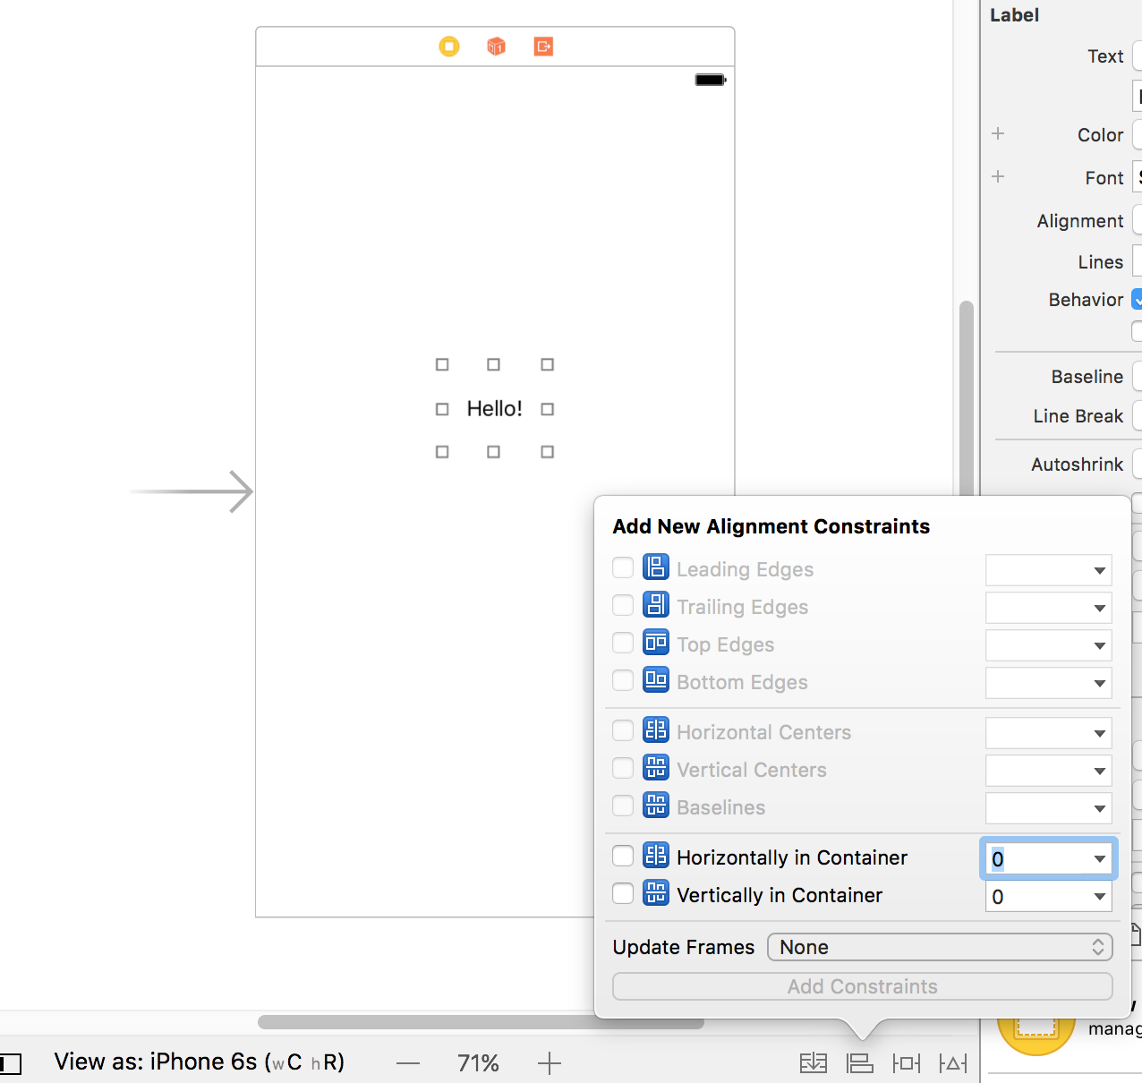Open the Align constraints button
The width and height of the screenshot is (1142, 1083).
click(x=860, y=1062)
